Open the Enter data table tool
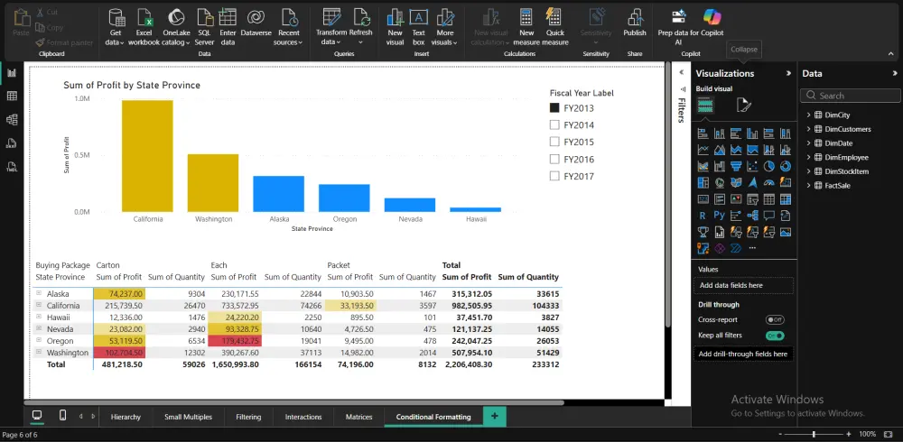 (228, 28)
